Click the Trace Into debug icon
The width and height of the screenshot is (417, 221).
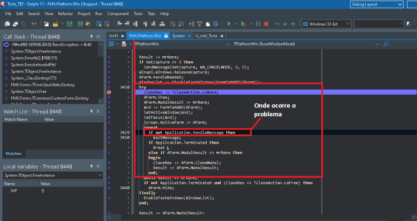[x=277, y=24]
